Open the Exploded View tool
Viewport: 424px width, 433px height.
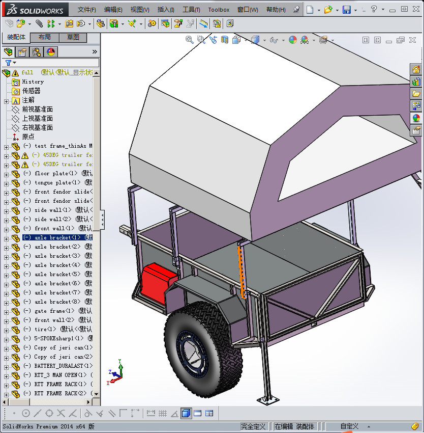[178, 24]
